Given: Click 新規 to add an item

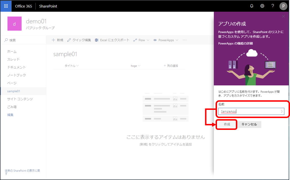Looking at the screenshot, I should (57, 40).
